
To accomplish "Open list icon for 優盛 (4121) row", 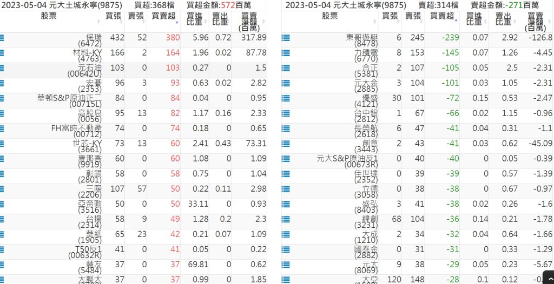I will point(286,98).
